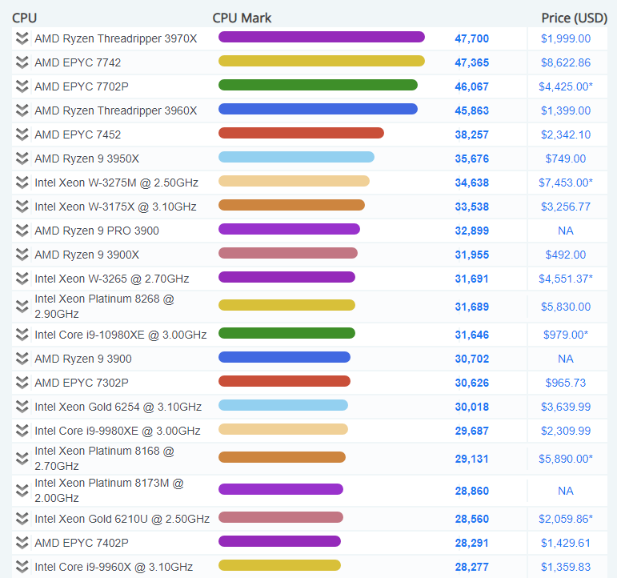617x578 pixels.
Task: Open the AMD Ryzen Threadripper 3970X link
Action: coord(116,38)
